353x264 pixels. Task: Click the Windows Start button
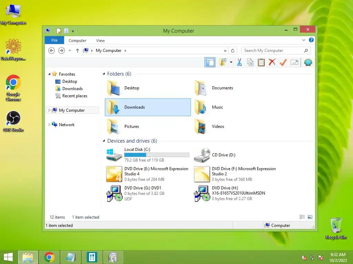pos(8,257)
